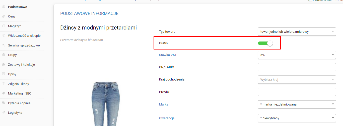Viewport: 343px width, 126px height.
Task: Focus the PKWiU input field
Action: pyautogui.click(x=297, y=92)
